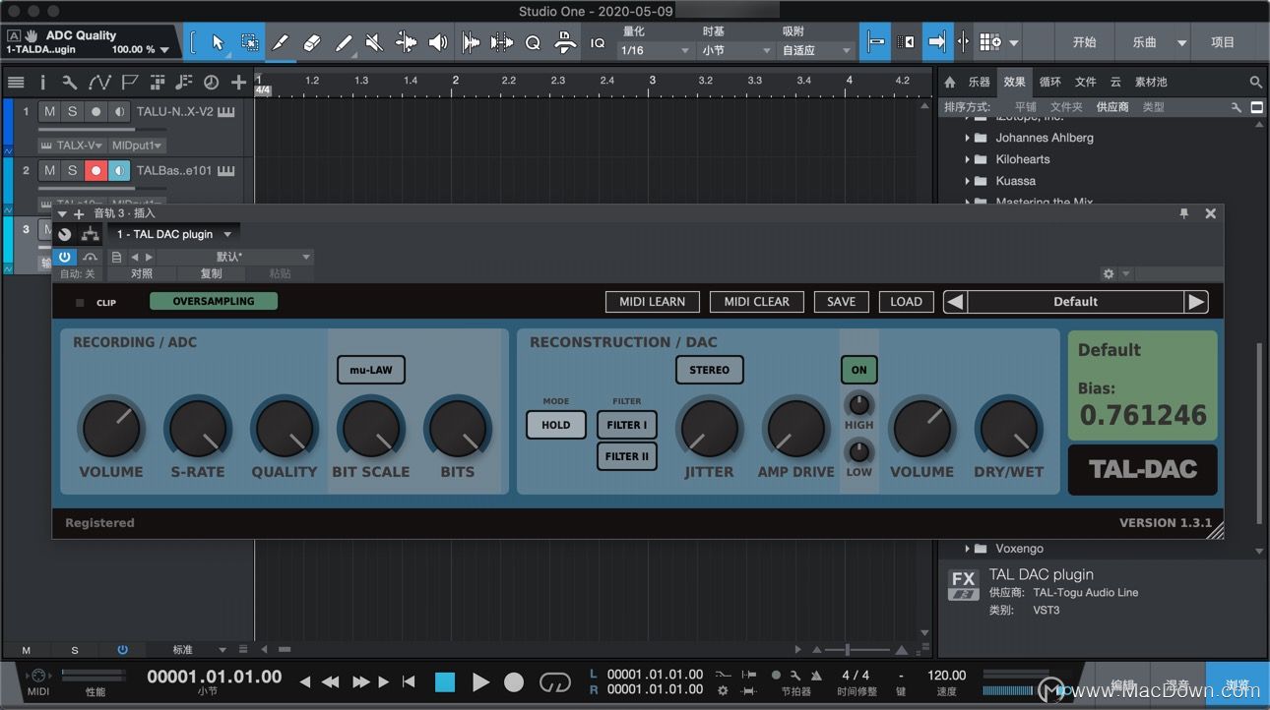Select the Listen (speaker) tool
The image size is (1270, 710).
coord(437,42)
